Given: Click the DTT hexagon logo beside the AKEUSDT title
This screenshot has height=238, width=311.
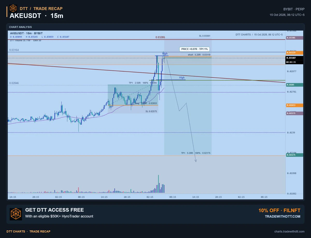Looking at the screenshot, I should 13,9.
